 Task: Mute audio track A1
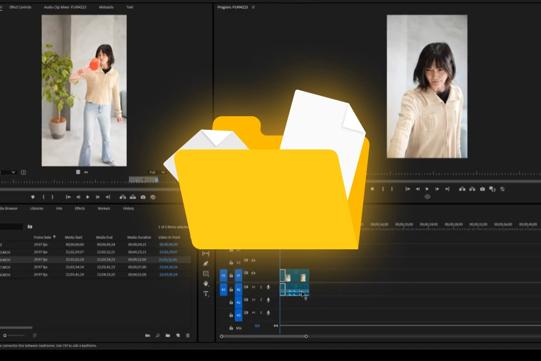click(254, 287)
